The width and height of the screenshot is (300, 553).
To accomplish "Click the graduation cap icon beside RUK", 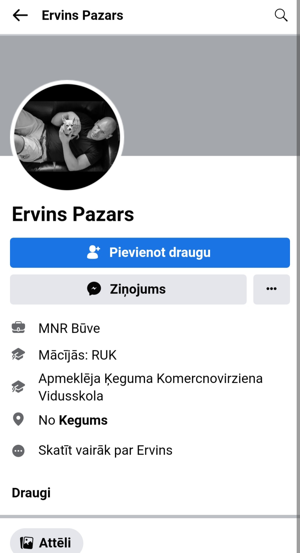I will click(x=18, y=355).
